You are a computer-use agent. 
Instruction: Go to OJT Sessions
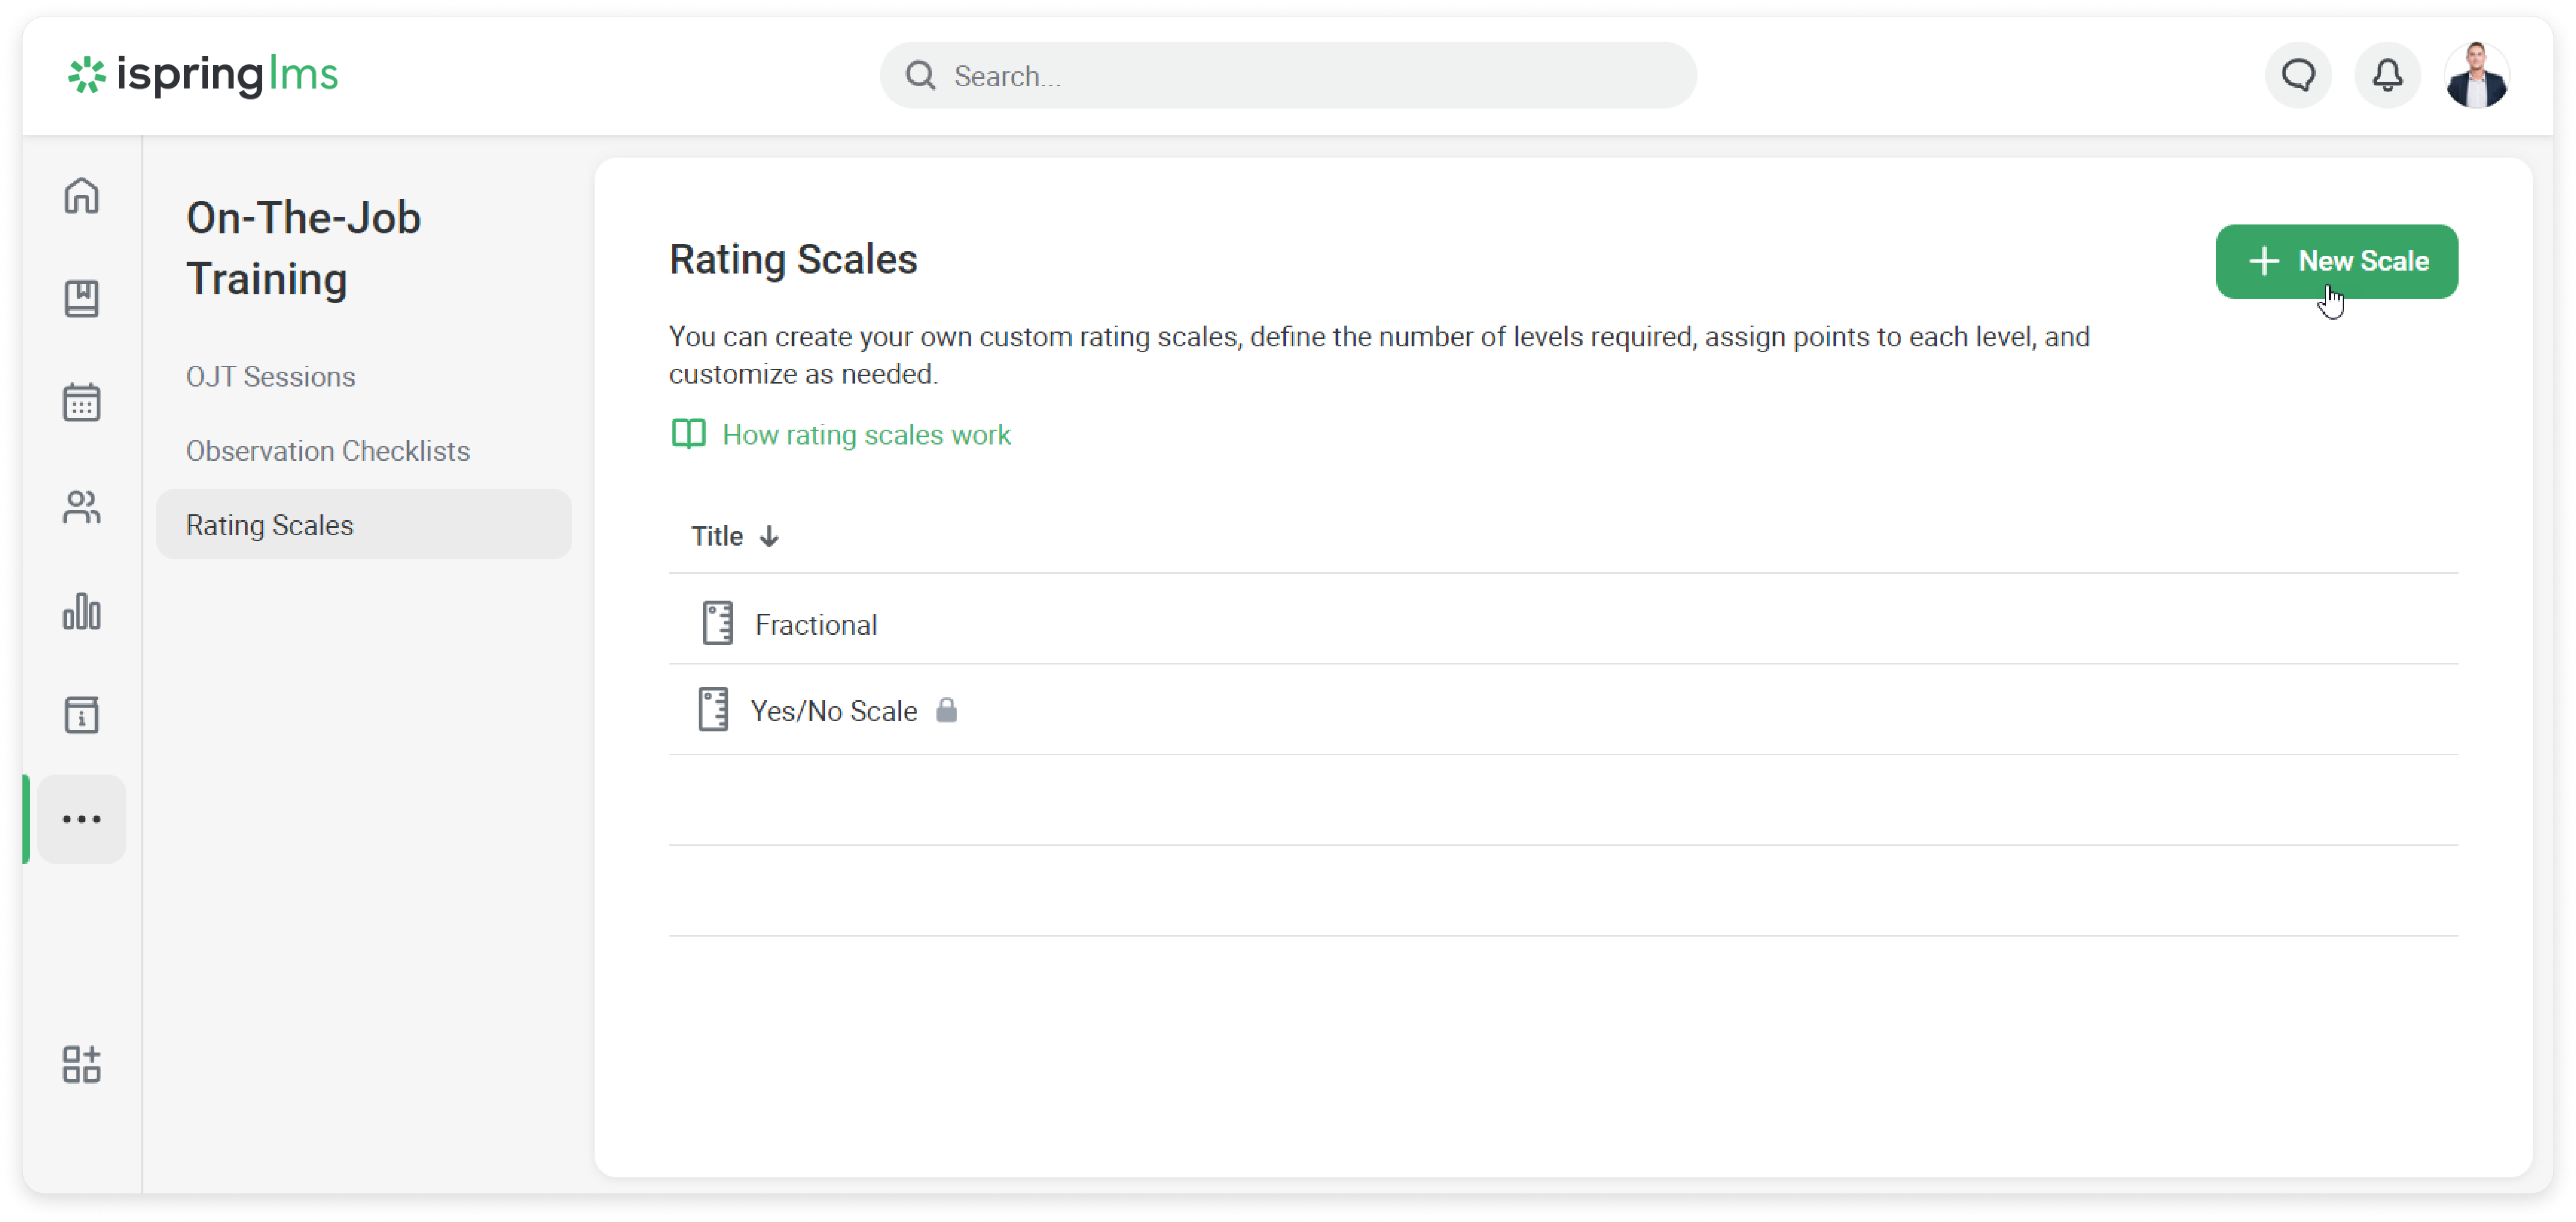tap(271, 377)
